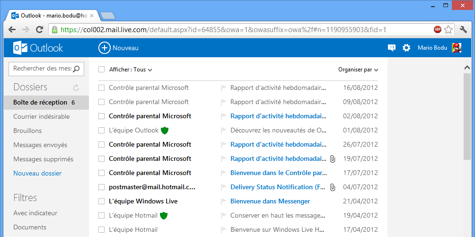Flag the Découvrez les nouveautés message

tap(224, 130)
